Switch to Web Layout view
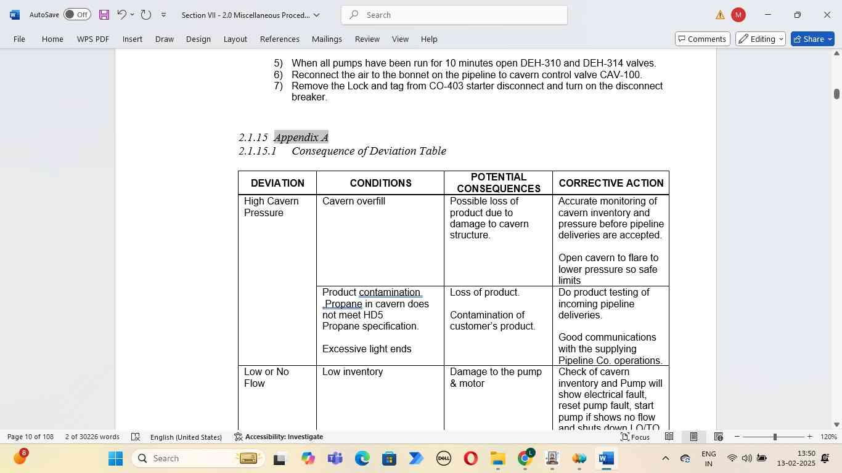Viewport: 842px width, 473px height. click(x=718, y=437)
